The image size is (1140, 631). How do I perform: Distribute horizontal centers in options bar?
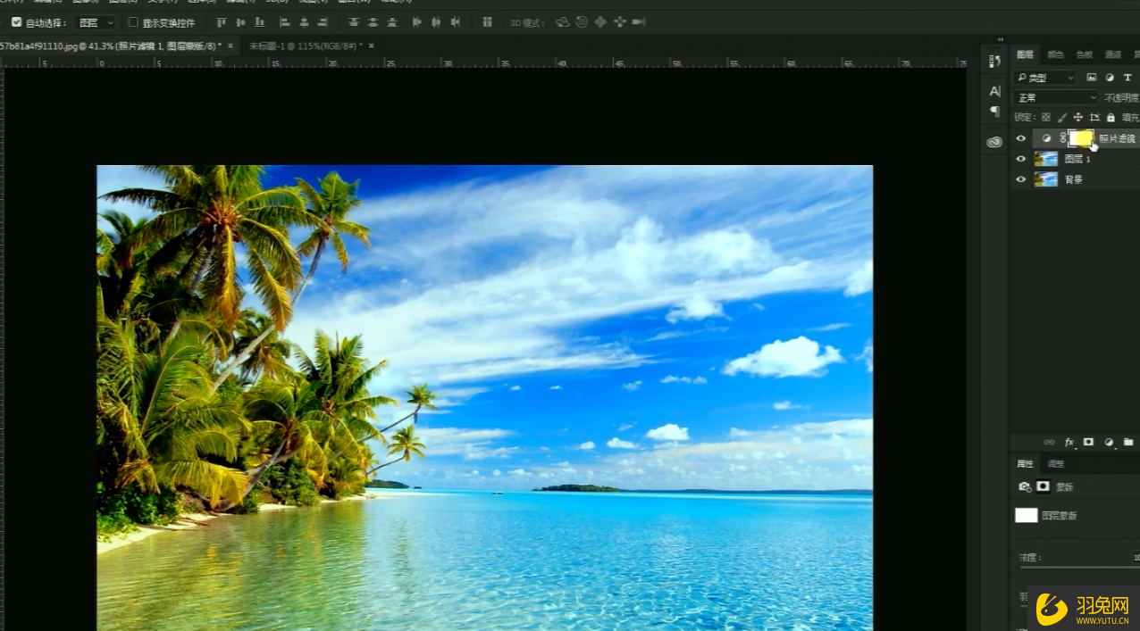pos(436,22)
